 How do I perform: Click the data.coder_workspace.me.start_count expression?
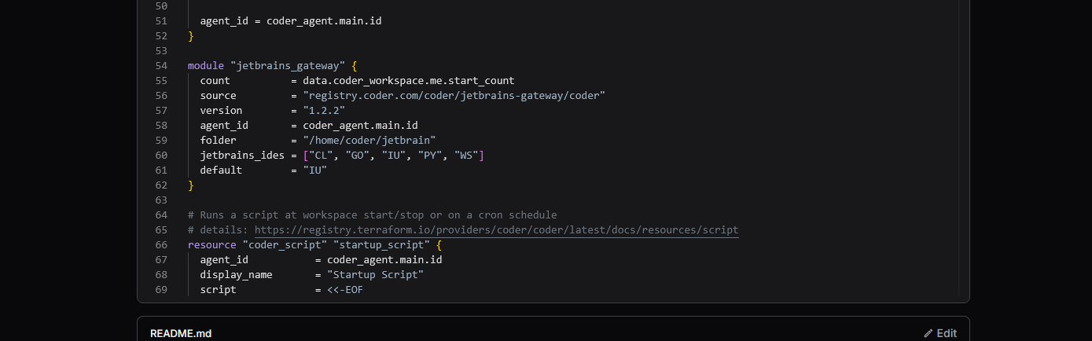(x=409, y=81)
